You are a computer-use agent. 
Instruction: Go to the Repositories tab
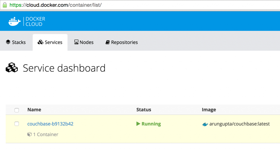click(x=122, y=42)
